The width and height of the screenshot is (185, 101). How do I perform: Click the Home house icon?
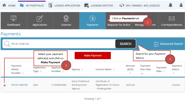coord(4,5)
